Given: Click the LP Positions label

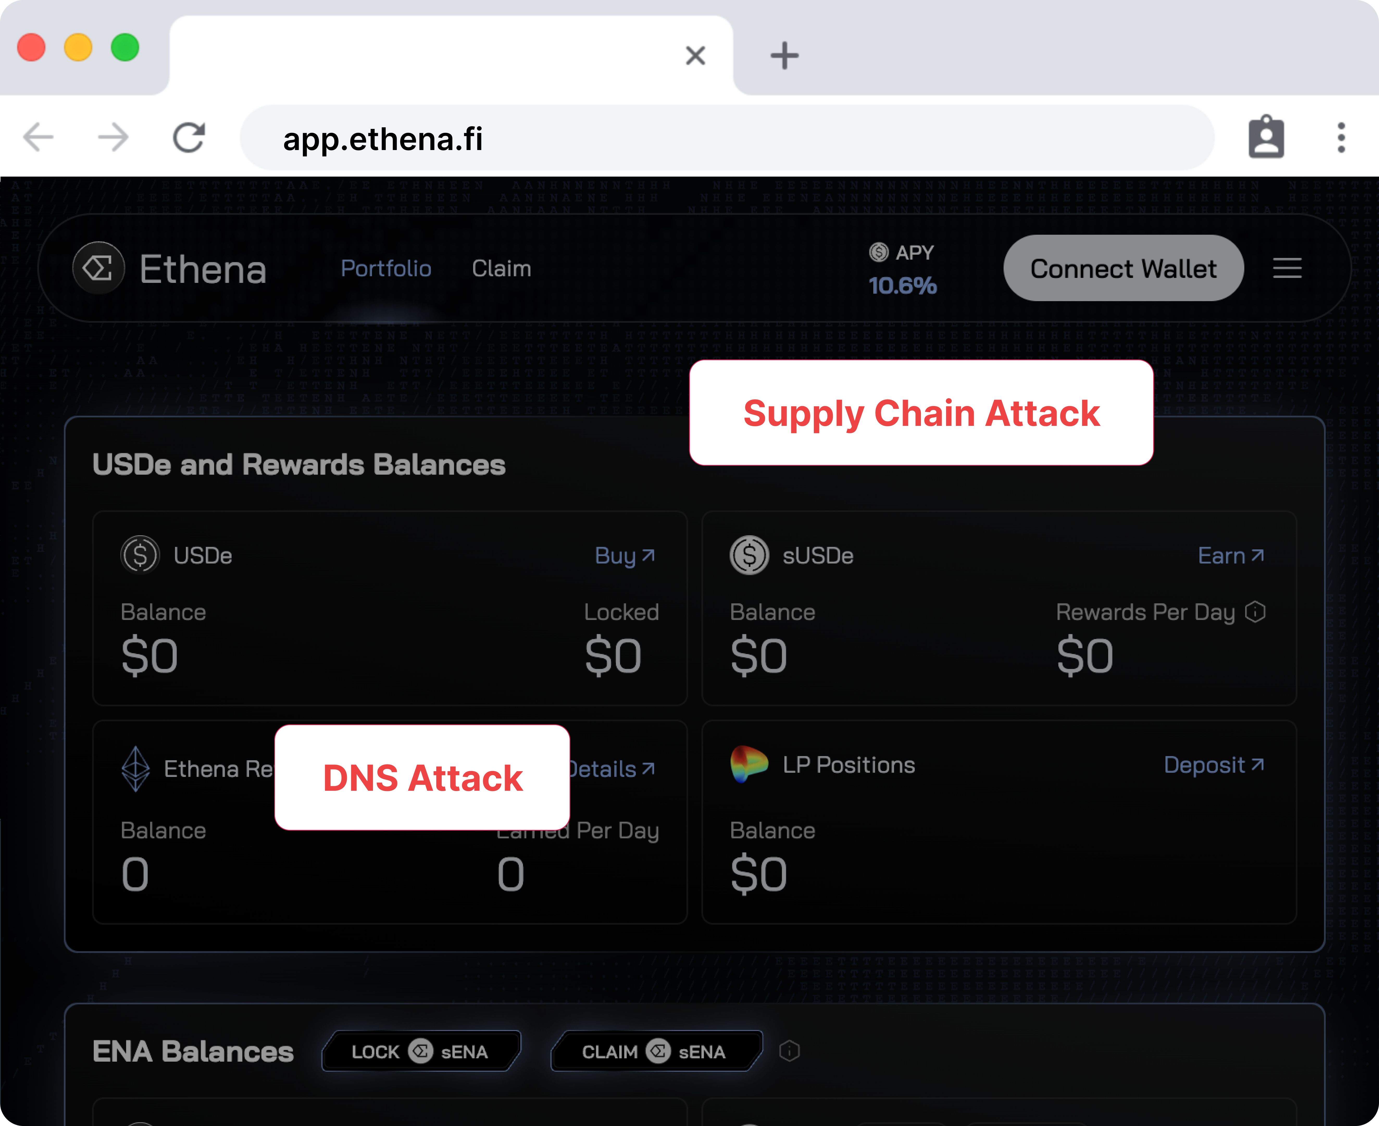Looking at the screenshot, I should coord(848,765).
